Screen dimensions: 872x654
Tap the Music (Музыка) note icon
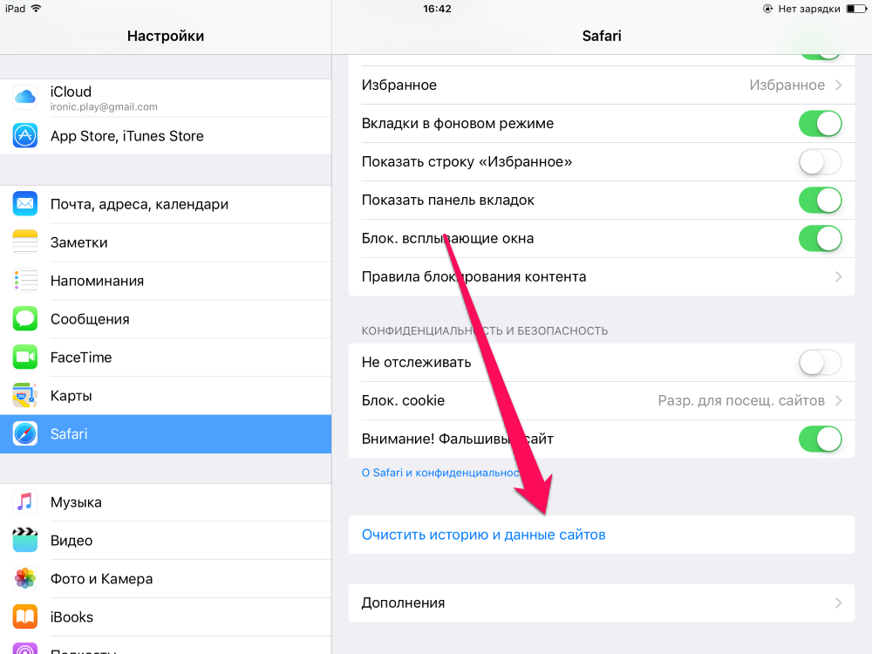pos(25,502)
